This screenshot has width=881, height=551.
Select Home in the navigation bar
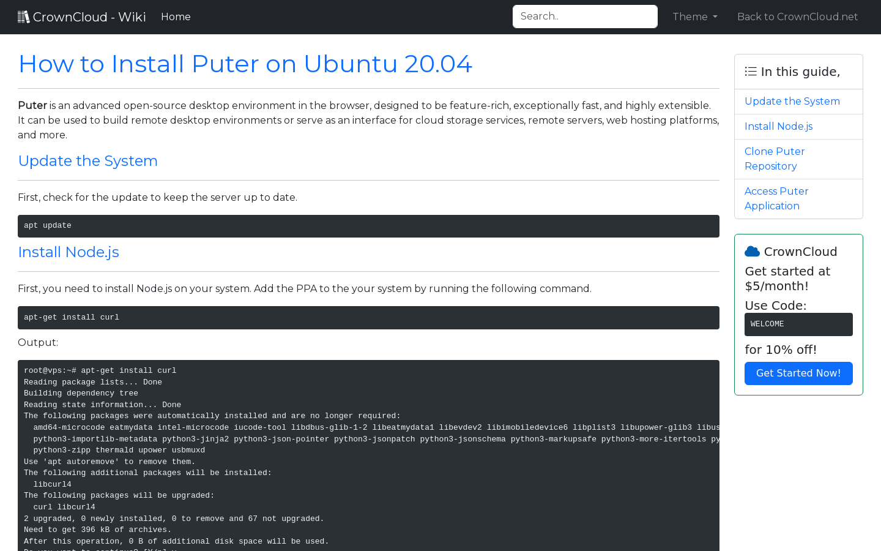pyautogui.click(x=176, y=17)
